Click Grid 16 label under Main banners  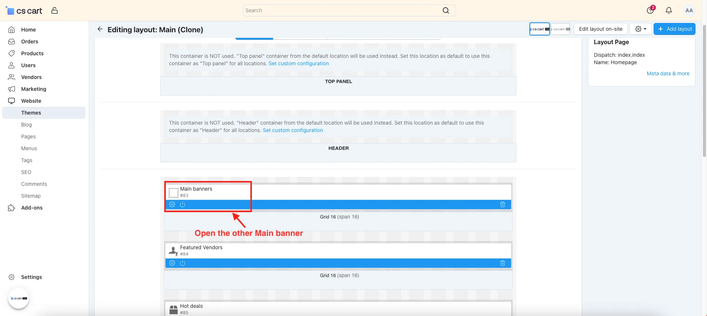click(339, 217)
